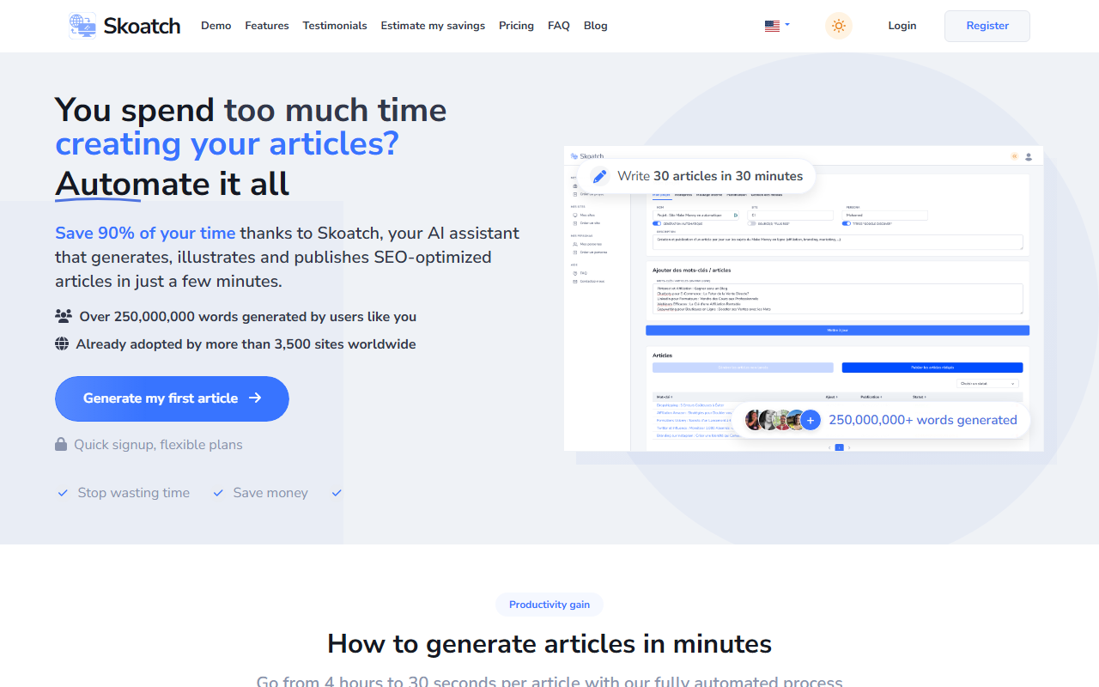Click 'Save money' text
Screen dimensions: 1099x687
pyautogui.click(x=270, y=493)
